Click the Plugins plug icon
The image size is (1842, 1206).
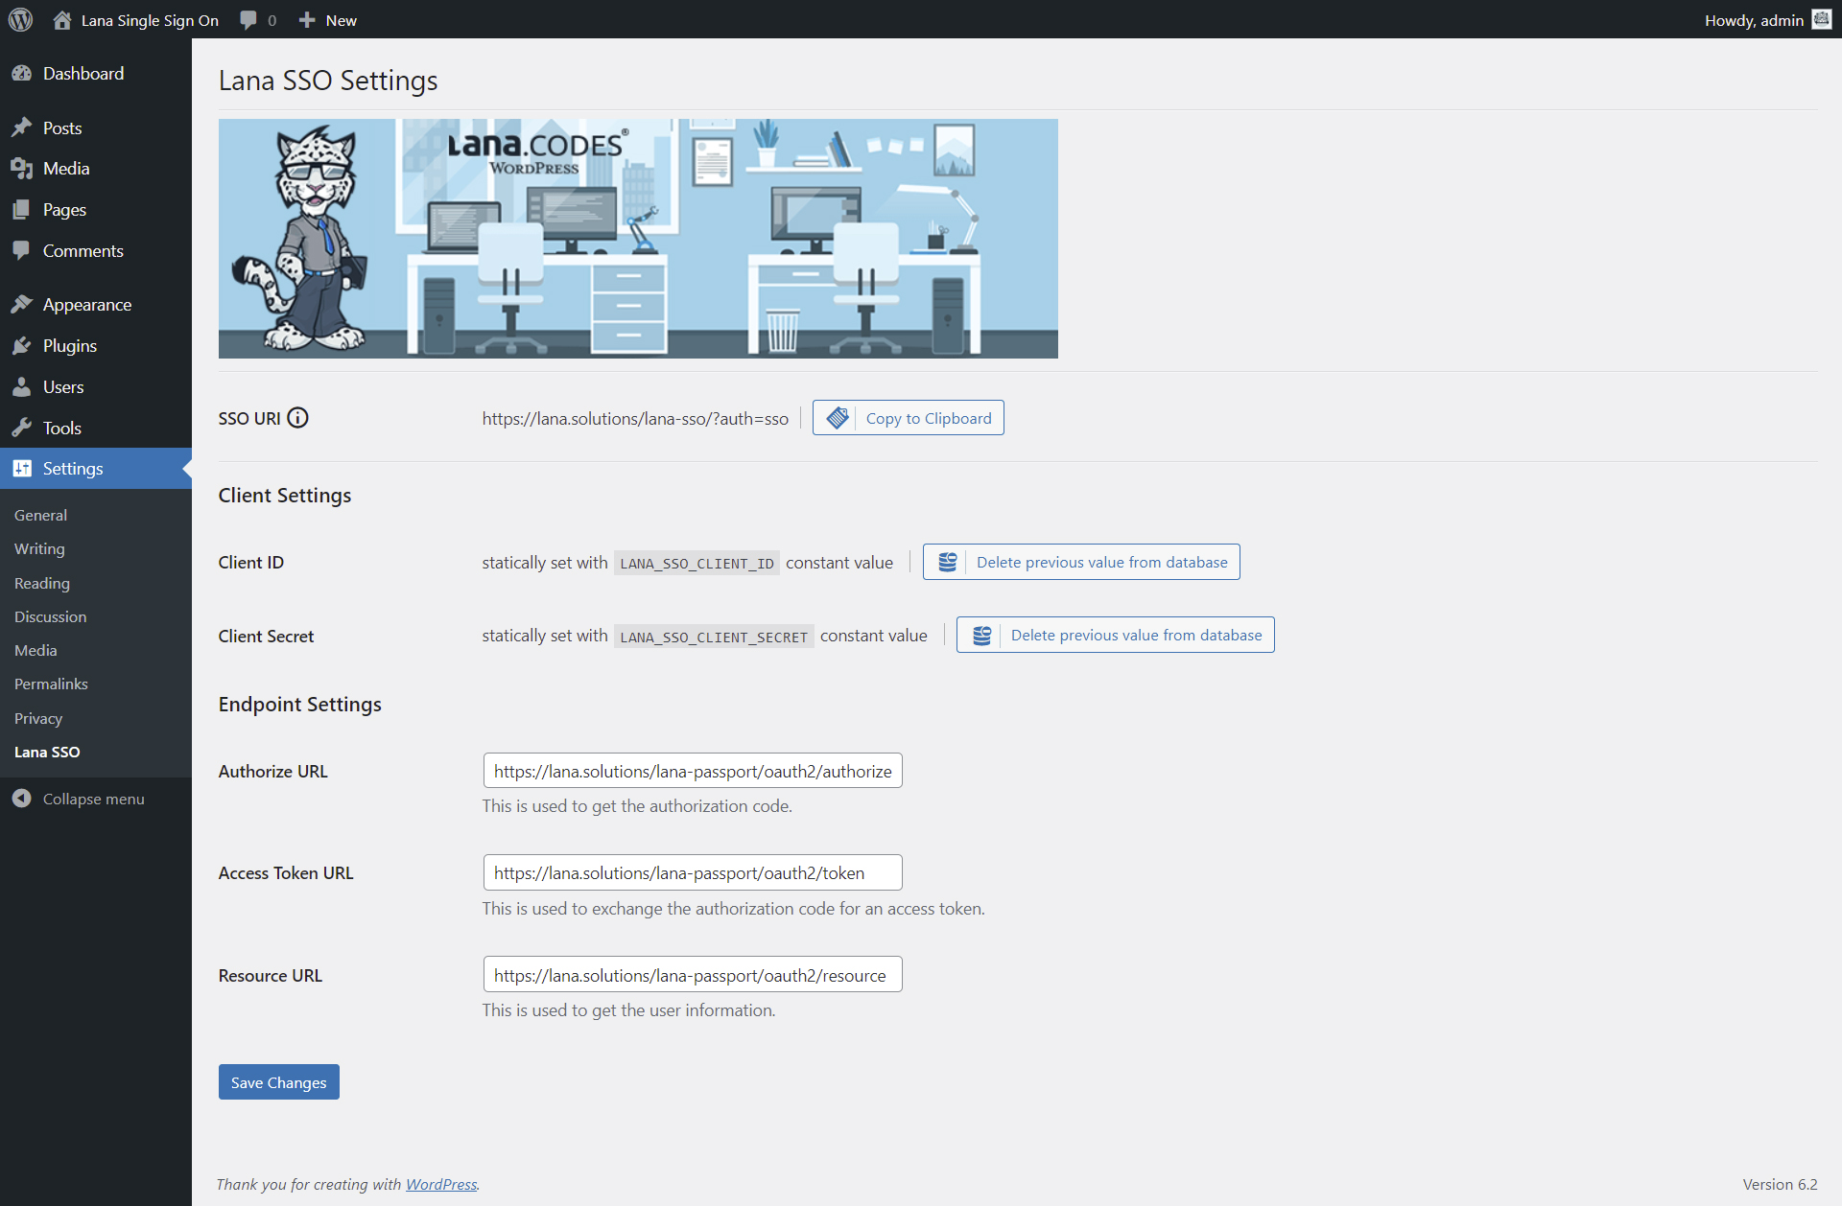click(x=21, y=346)
